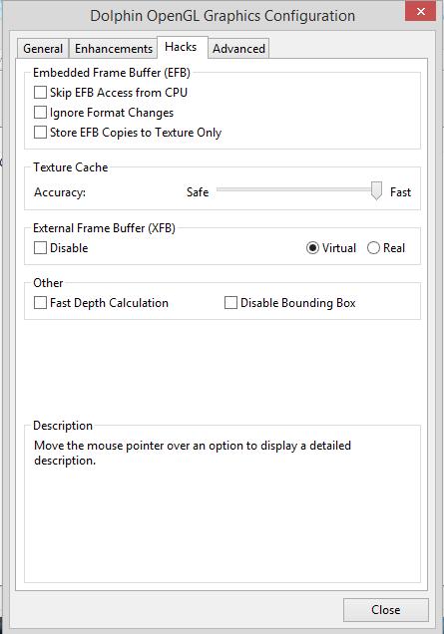The width and height of the screenshot is (444, 634).
Task: Click the Safe label beside the slider
Action: tap(198, 192)
